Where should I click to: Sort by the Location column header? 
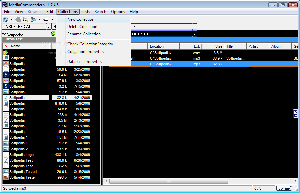click(x=164, y=46)
